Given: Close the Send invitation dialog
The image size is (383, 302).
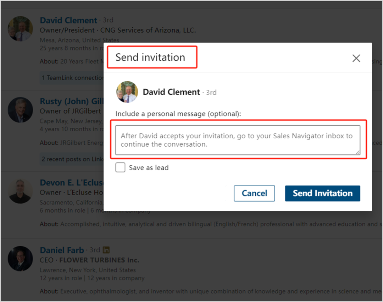Looking at the screenshot, I should coord(356,59).
